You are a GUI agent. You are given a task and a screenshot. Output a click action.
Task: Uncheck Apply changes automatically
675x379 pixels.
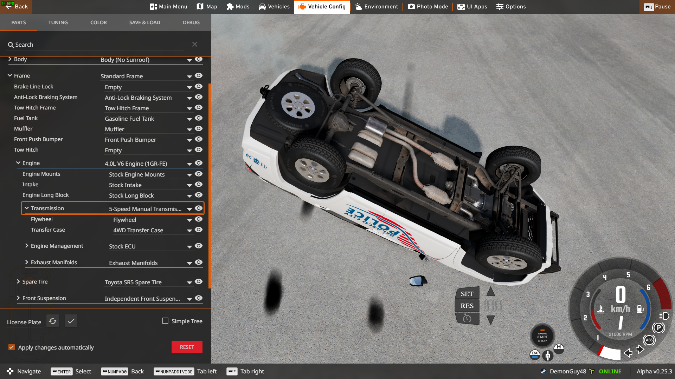pos(12,347)
